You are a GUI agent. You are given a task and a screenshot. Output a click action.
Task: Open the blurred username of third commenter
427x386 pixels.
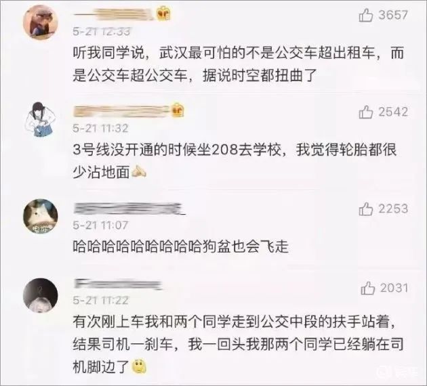pyautogui.click(x=129, y=209)
